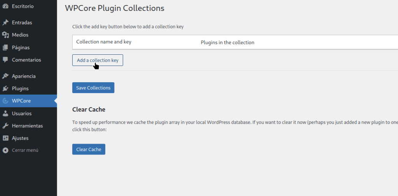
Task: Click the Usuarios person icon
Action: (5, 113)
